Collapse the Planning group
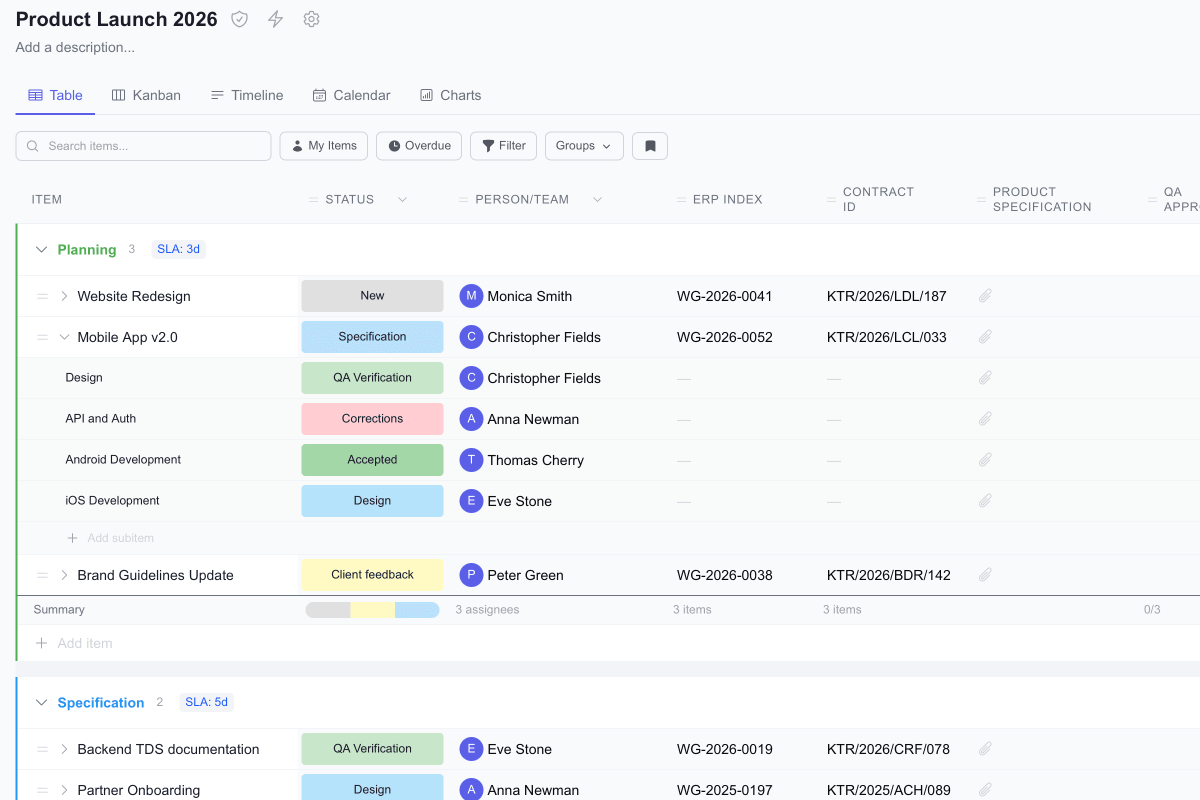The height and width of the screenshot is (800, 1200). [42, 249]
